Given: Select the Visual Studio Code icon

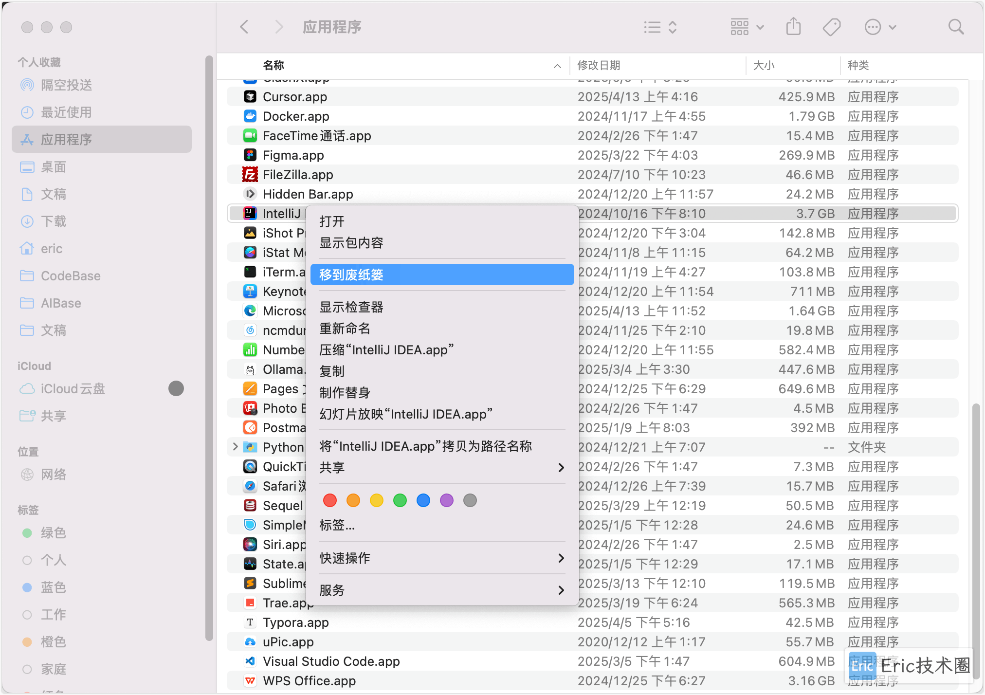Looking at the screenshot, I should coord(250,661).
